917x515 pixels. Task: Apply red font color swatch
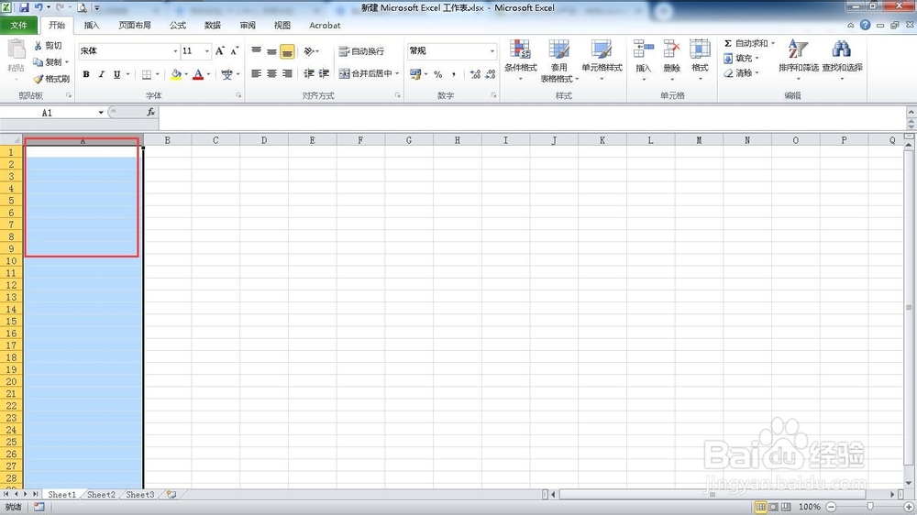pos(198,74)
